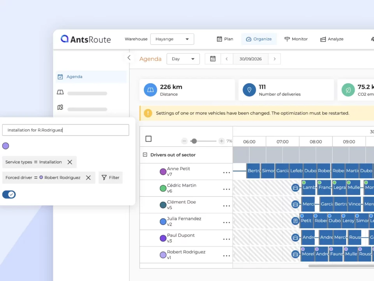Remove the Forced driver Robert Rodriguez filter

tap(88, 178)
